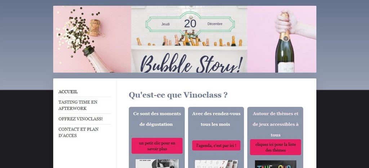369x168 pixels.
Task: Click 'cliquez ici pour la liste des thèmes' button
Action: coord(275,147)
